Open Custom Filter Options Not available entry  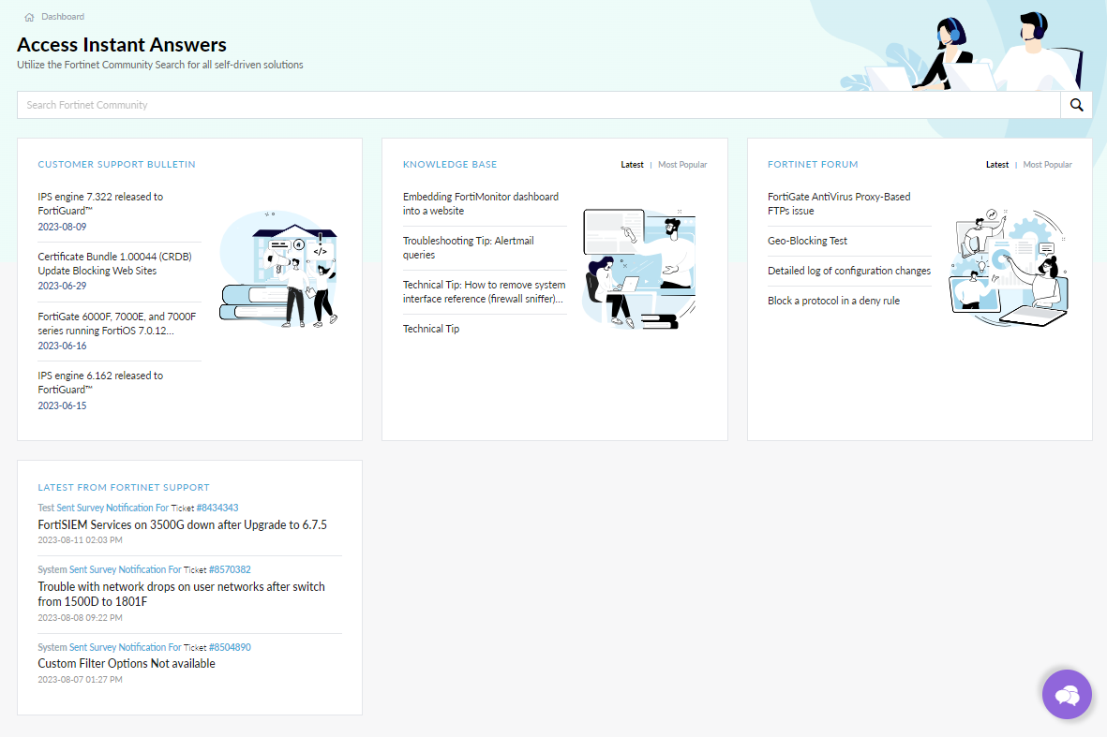click(x=127, y=664)
